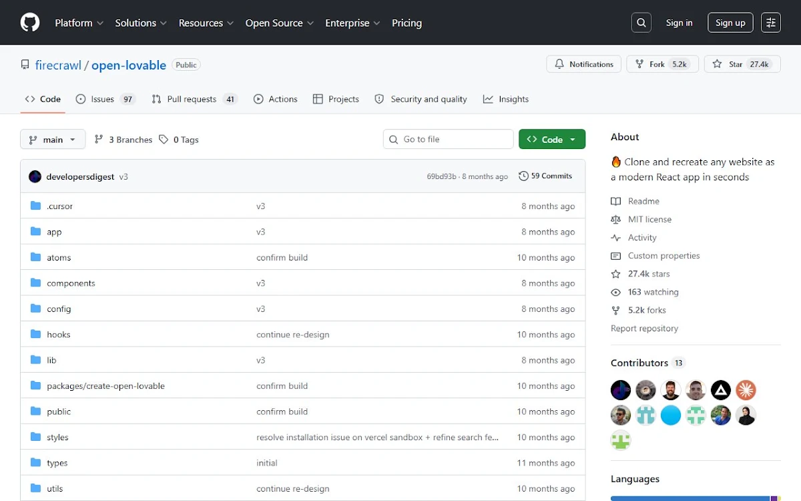Click the star icon beside 27.4k stars
This screenshot has height=501, width=801.
click(x=615, y=274)
